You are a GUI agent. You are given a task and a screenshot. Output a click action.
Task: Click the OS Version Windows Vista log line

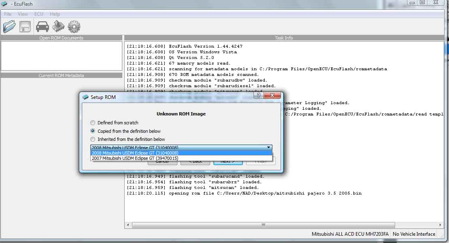click(x=181, y=52)
